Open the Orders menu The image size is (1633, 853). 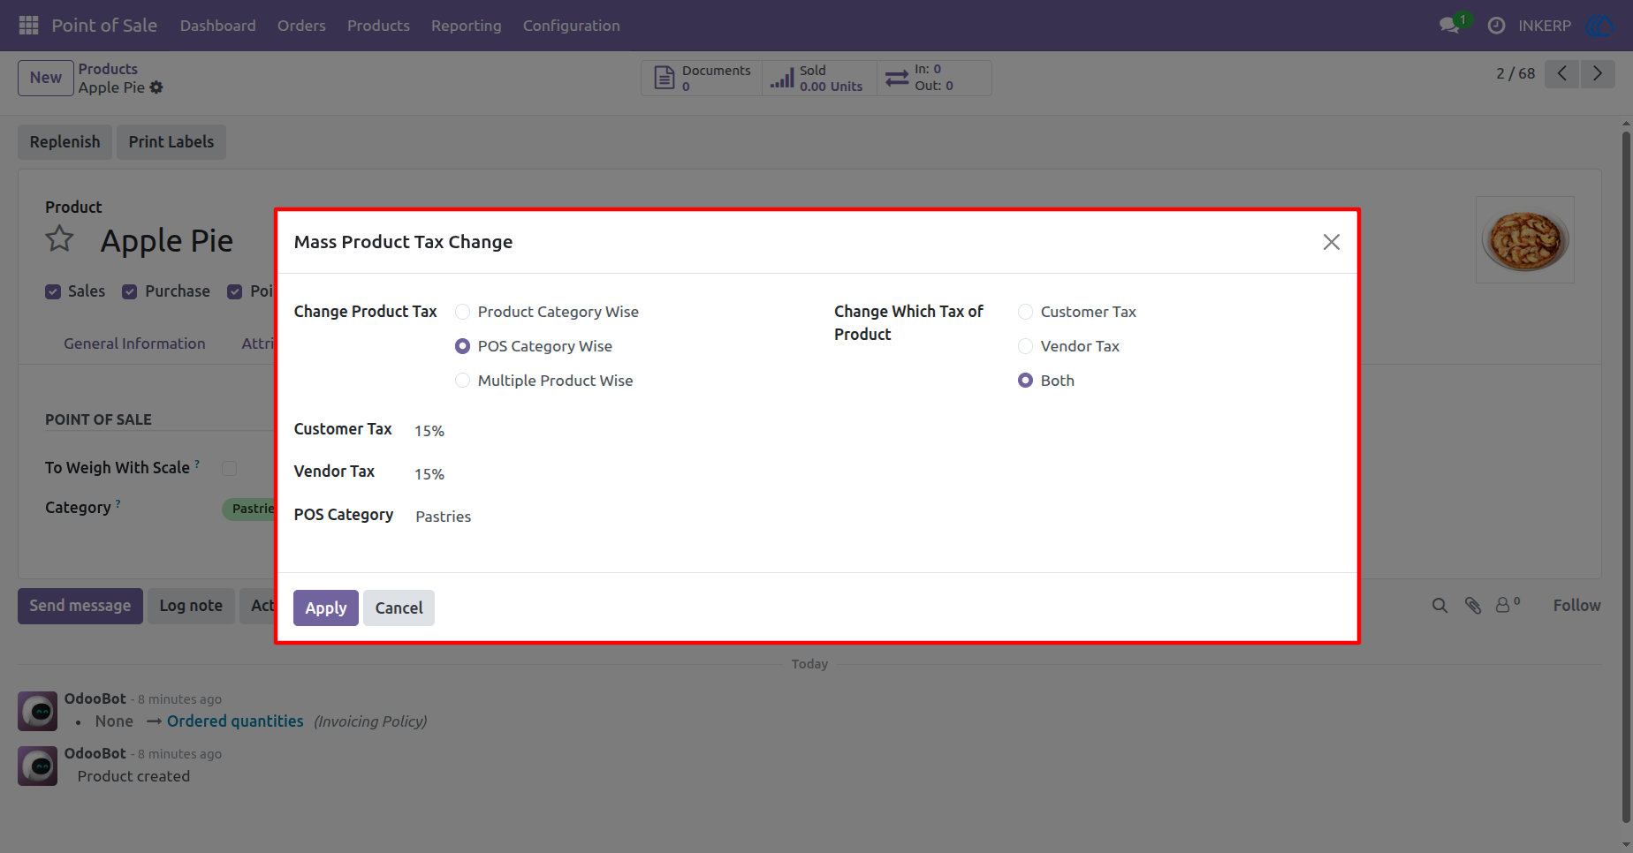pyautogui.click(x=301, y=26)
